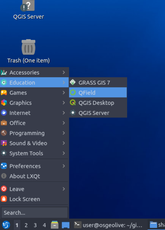Click the Lock Screen padlock icon
The height and width of the screenshot is (230, 165).
pyautogui.click(x=4, y=199)
